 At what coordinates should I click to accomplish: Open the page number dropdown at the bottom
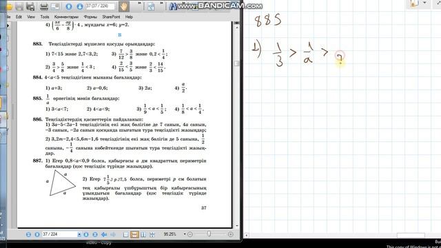[79, 234]
